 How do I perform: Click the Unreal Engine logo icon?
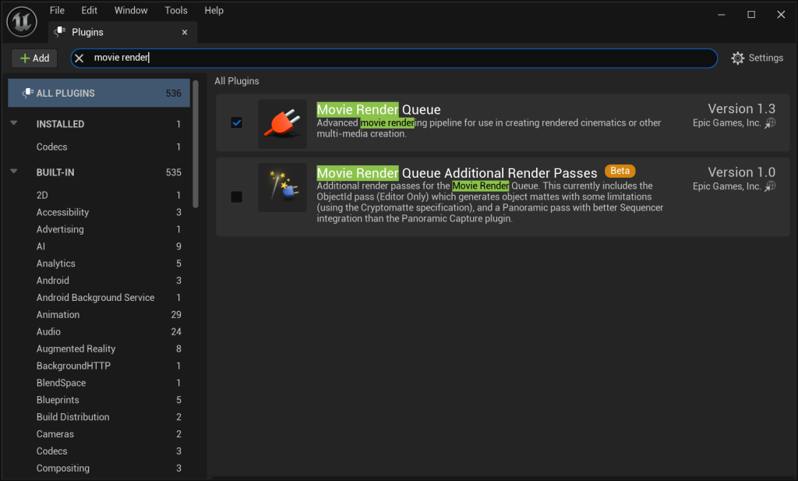click(22, 21)
